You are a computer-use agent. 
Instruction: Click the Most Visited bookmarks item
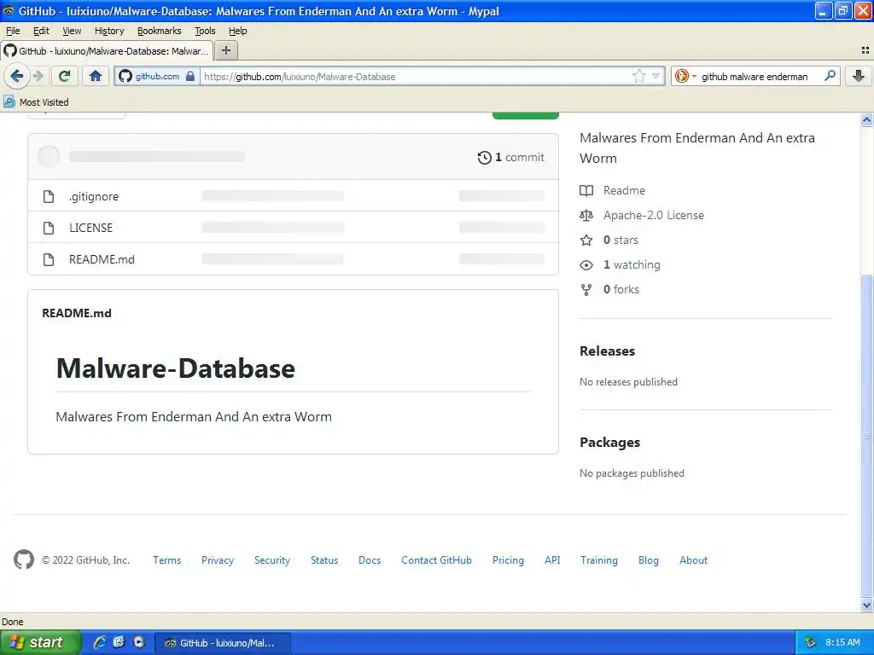pos(36,102)
